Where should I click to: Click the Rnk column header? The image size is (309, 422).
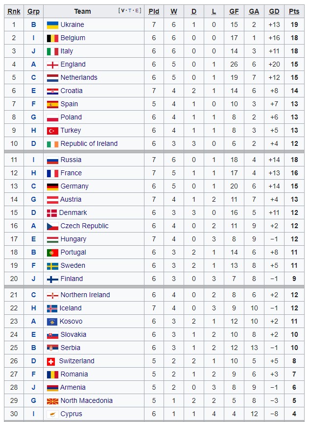tap(14, 11)
